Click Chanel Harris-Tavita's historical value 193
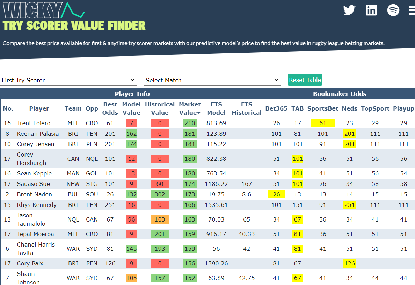The width and height of the screenshot is (415, 285). pyautogui.click(x=160, y=249)
